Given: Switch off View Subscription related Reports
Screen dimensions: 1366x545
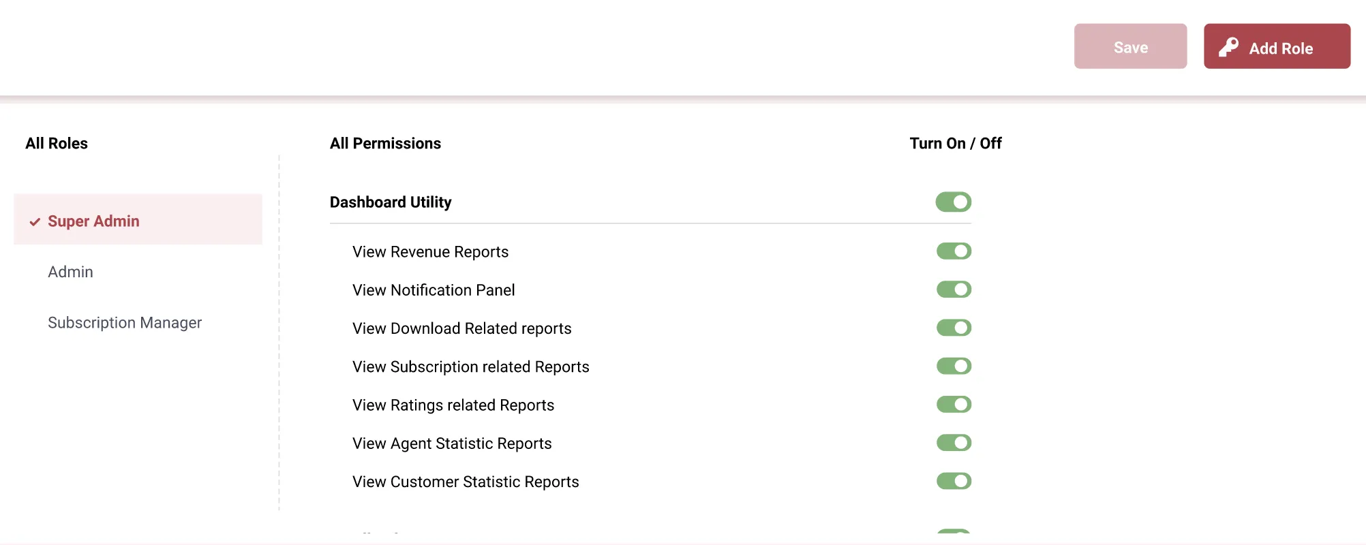Looking at the screenshot, I should click(953, 367).
